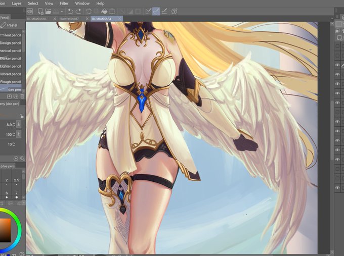Click the import sub tool material icon
344x256 pixels.
click(9, 96)
